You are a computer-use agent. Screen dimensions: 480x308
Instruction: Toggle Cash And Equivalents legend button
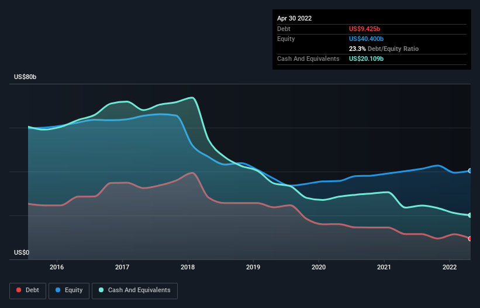(x=134, y=290)
